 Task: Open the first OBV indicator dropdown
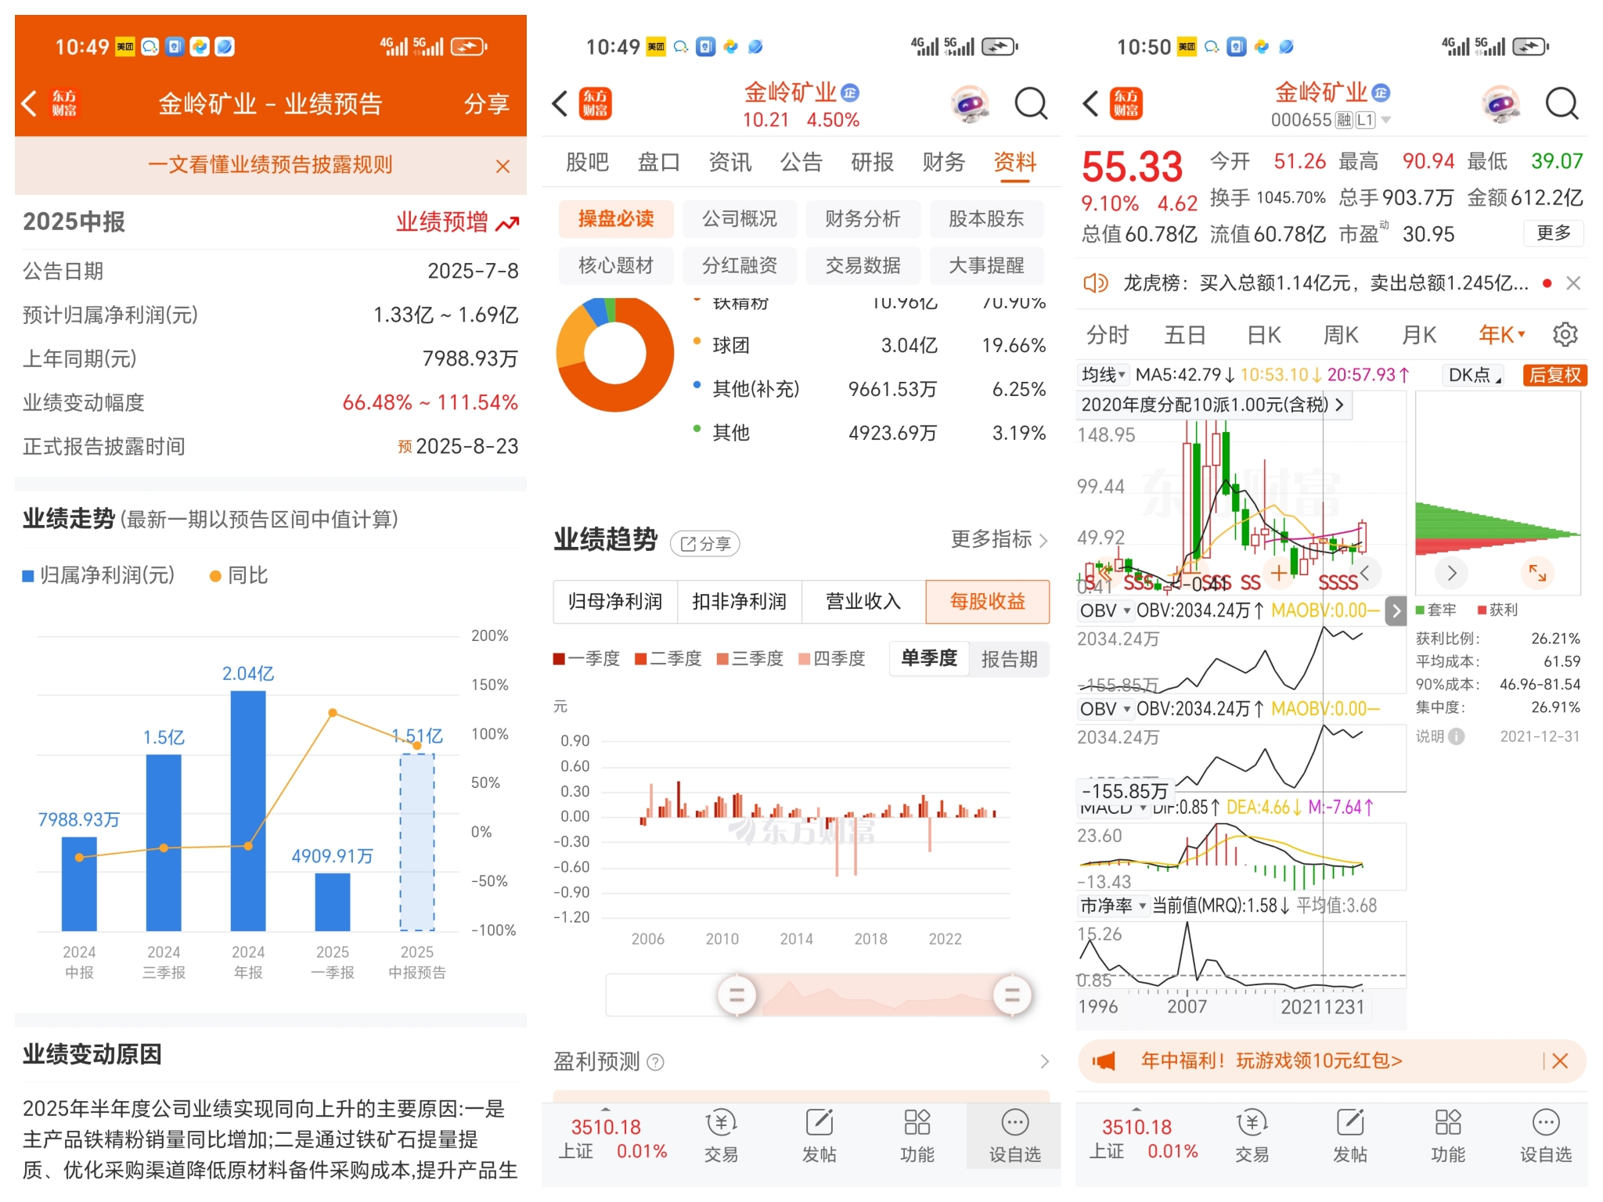[1104, 610]
